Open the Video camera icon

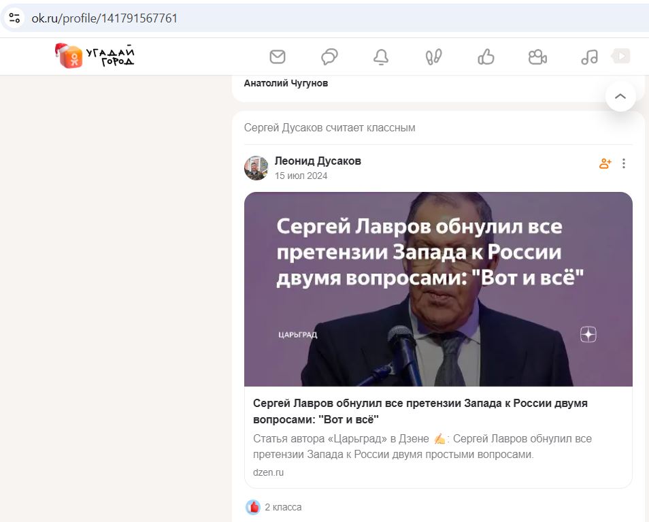click(x=537, y=56)
